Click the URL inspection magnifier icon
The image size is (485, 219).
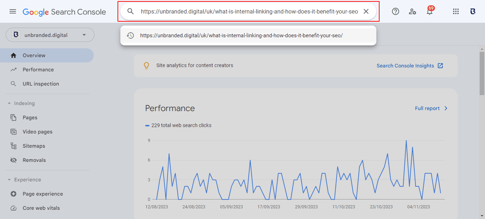(x=13, y=84)
